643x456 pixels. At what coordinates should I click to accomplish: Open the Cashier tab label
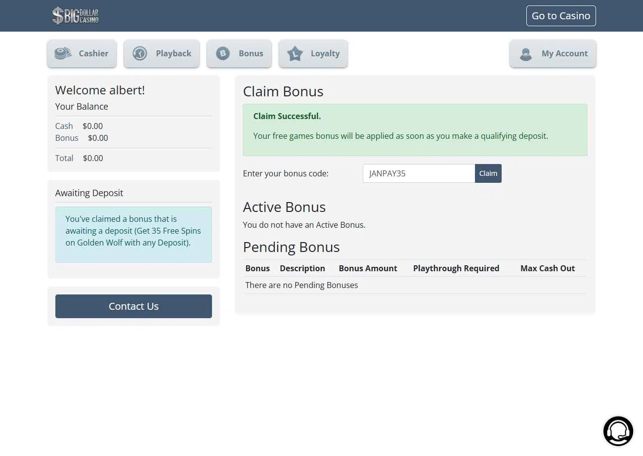pos(93,53)
